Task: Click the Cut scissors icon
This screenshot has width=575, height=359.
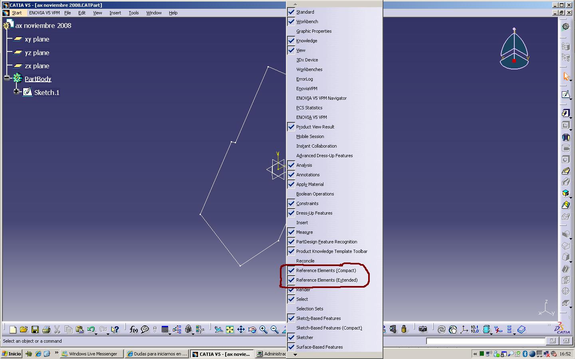Action: [x=57, y=329]
